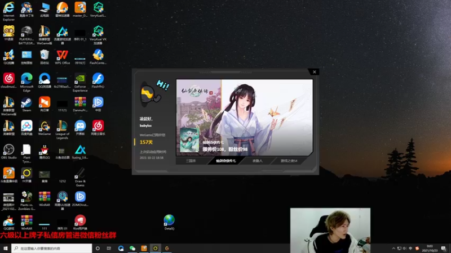Click the game cover thumbnail in banner

point(189,140)
